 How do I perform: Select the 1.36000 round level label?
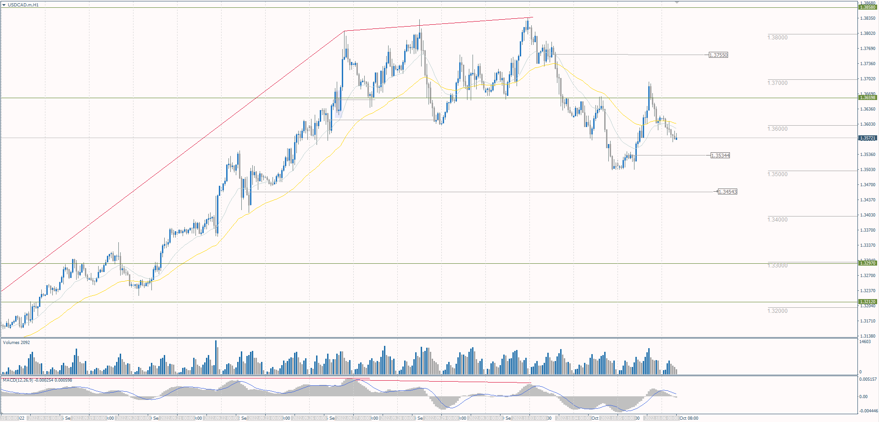tap(777, 129)
